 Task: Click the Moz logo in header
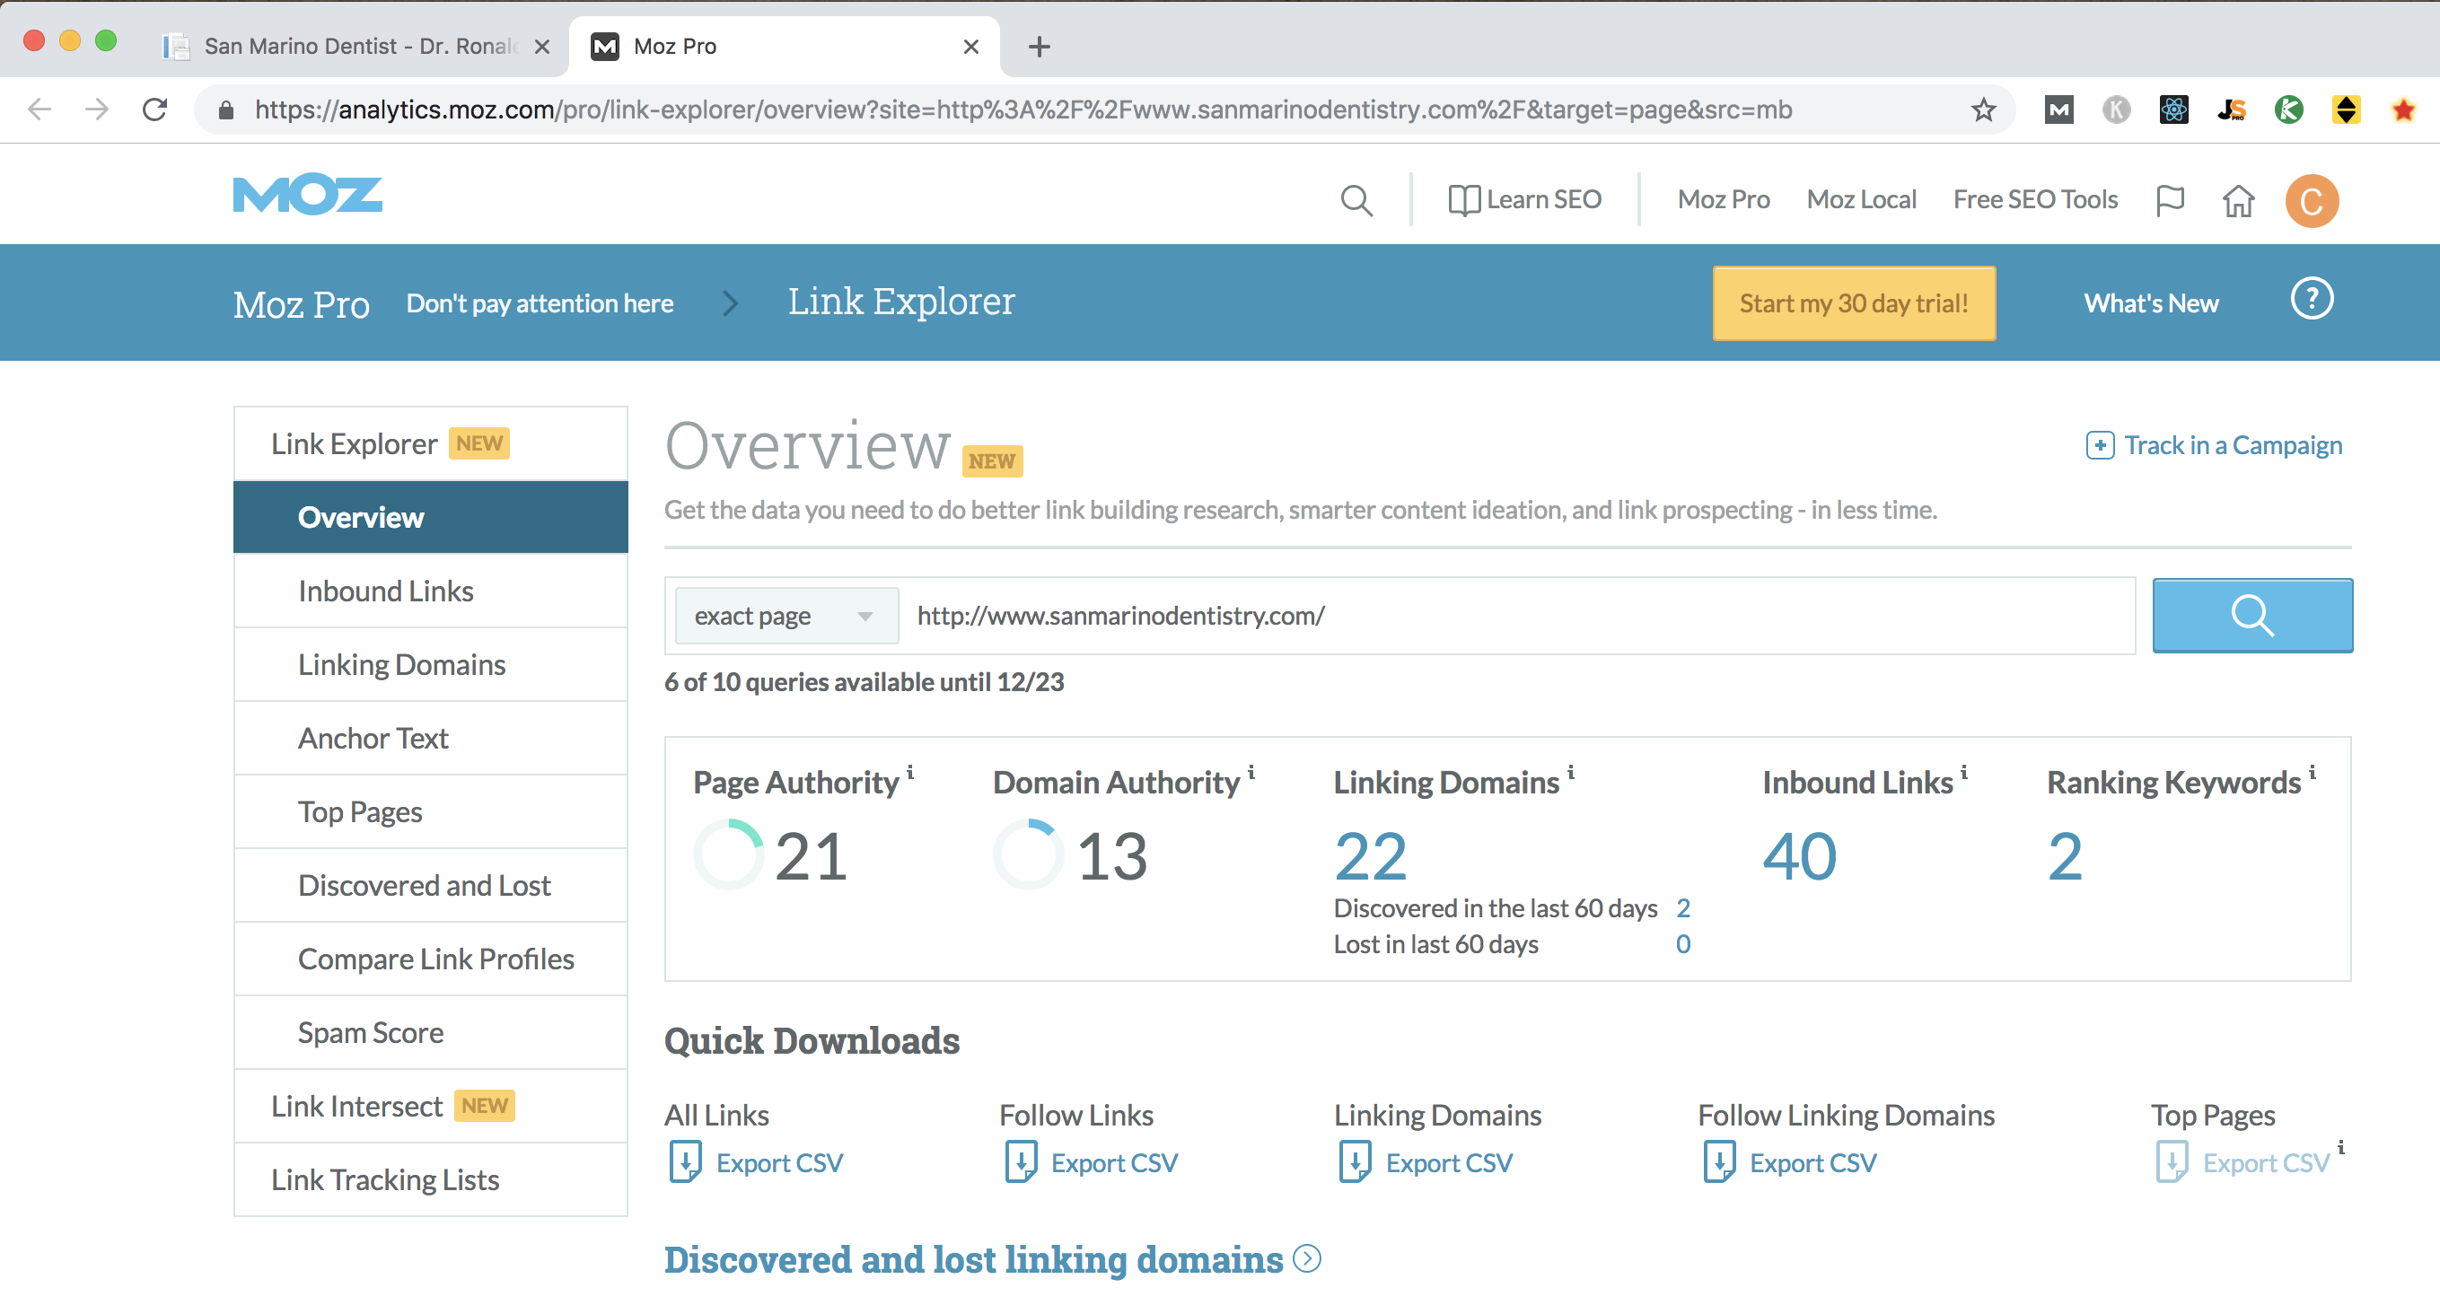[x=308, y=196]
